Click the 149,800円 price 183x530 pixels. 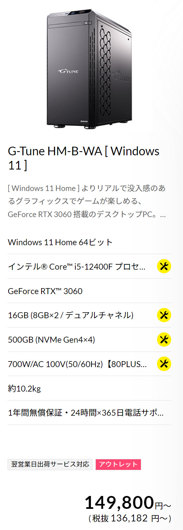pyautogui.click(x=128, y=503)
